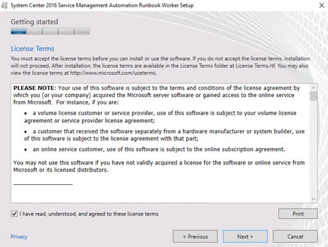Viewport: 328px width, 247px height.
Task: Open the Privacy link
Action: pos(19,236)
